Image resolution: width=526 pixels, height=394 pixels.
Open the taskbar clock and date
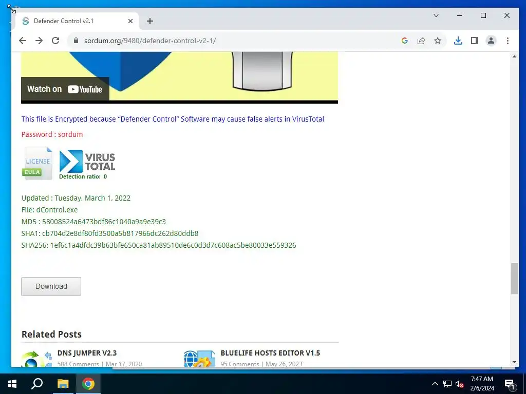tap(482, 384)
